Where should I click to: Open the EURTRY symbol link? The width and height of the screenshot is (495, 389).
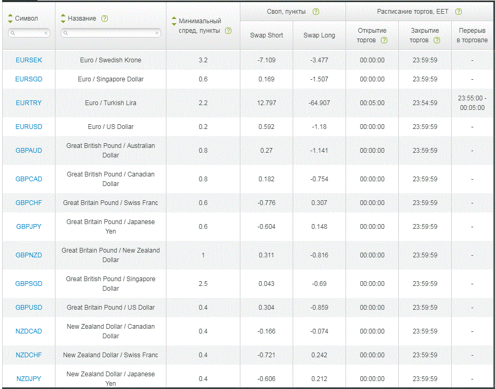click(29, 103)
